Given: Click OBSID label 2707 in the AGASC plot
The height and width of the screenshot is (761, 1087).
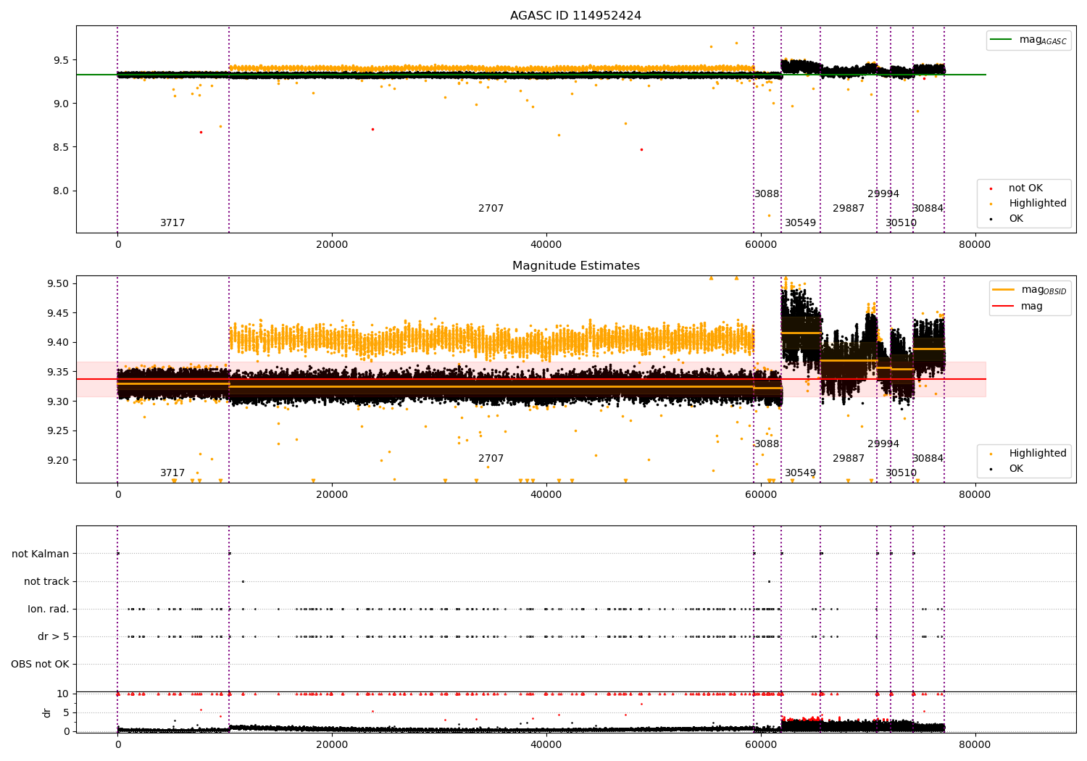Looking at the screenshot, I should [491, 209].
